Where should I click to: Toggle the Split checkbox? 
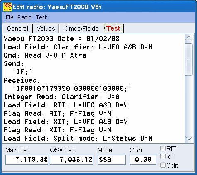coord(163,165)
